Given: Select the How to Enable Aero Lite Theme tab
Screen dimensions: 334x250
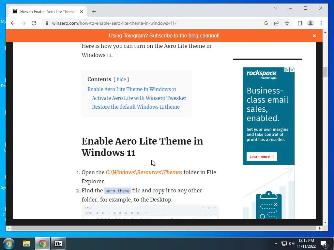Looking at the screenshot, I should click(47, 12).
